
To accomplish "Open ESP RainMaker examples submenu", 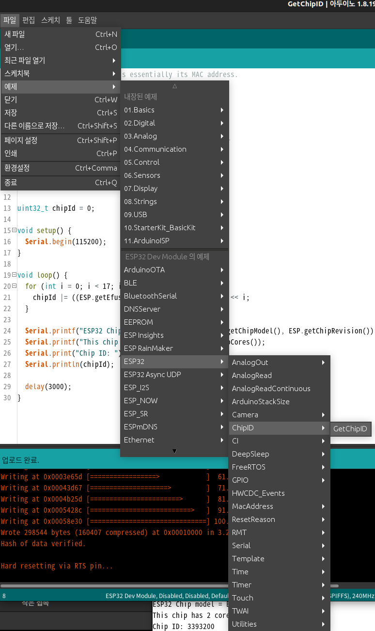I will point(174,348).
